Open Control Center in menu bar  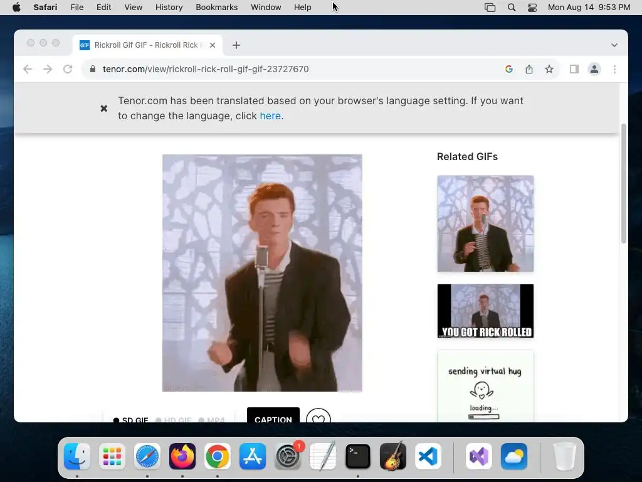point(532,8)
